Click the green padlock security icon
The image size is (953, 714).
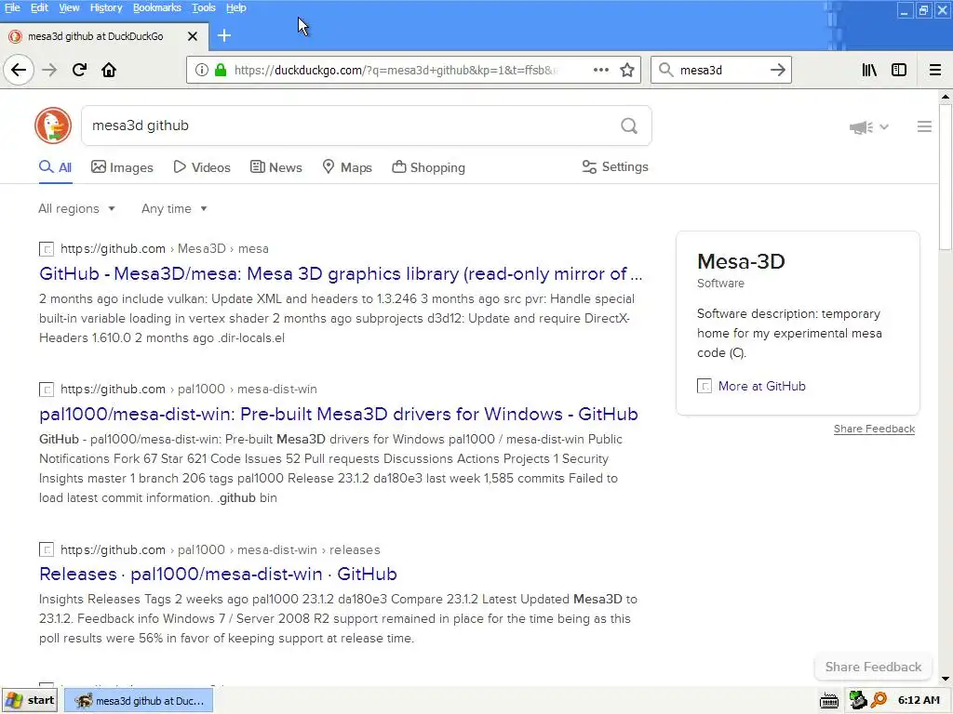pos(221,70)
